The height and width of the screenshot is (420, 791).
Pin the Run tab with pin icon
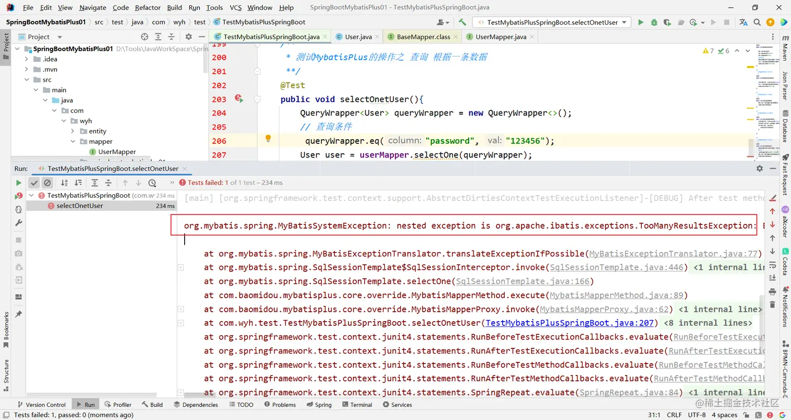pyautogui.click(x=18, y=314)
